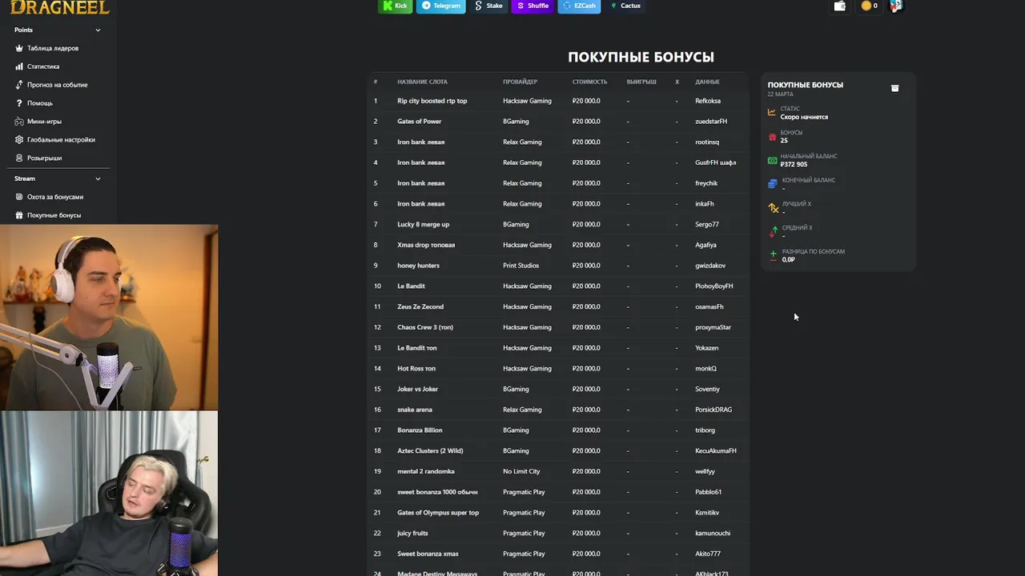Click Aztec Clusters (2 Wild) slot name

430,450
